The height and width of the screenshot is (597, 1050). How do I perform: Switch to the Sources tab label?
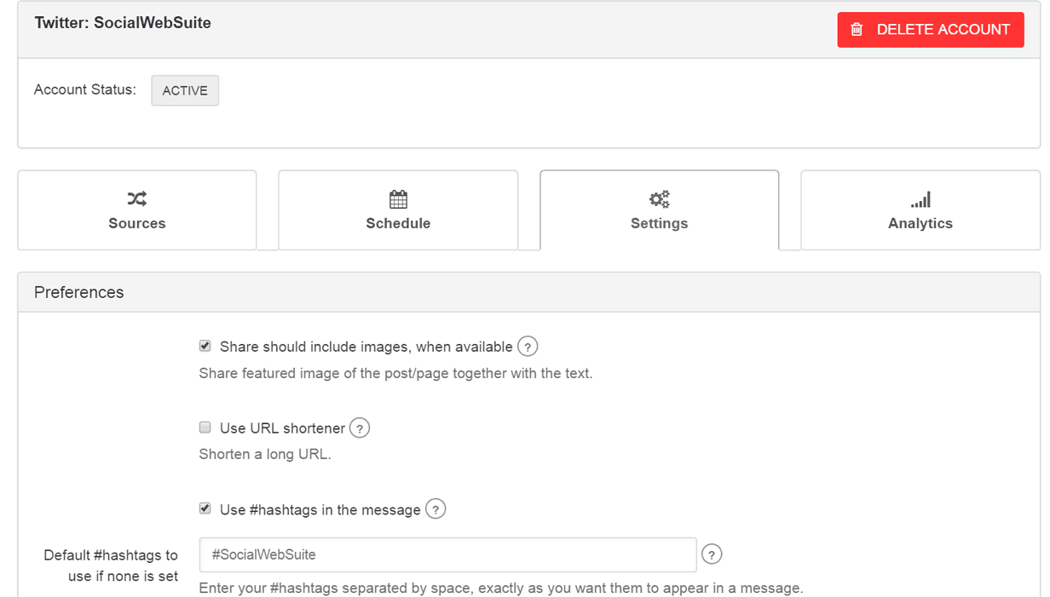(137, 223)
